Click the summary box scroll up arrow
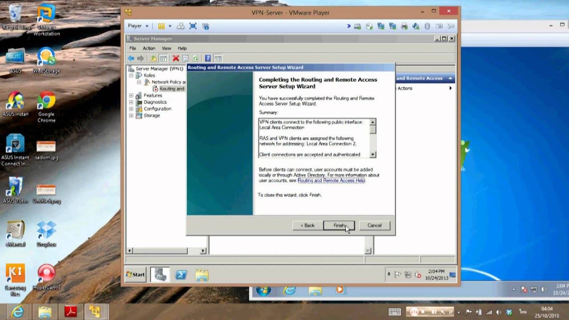Image resolution: width=569 pixels, height=320 pixels. coord(373,122)
